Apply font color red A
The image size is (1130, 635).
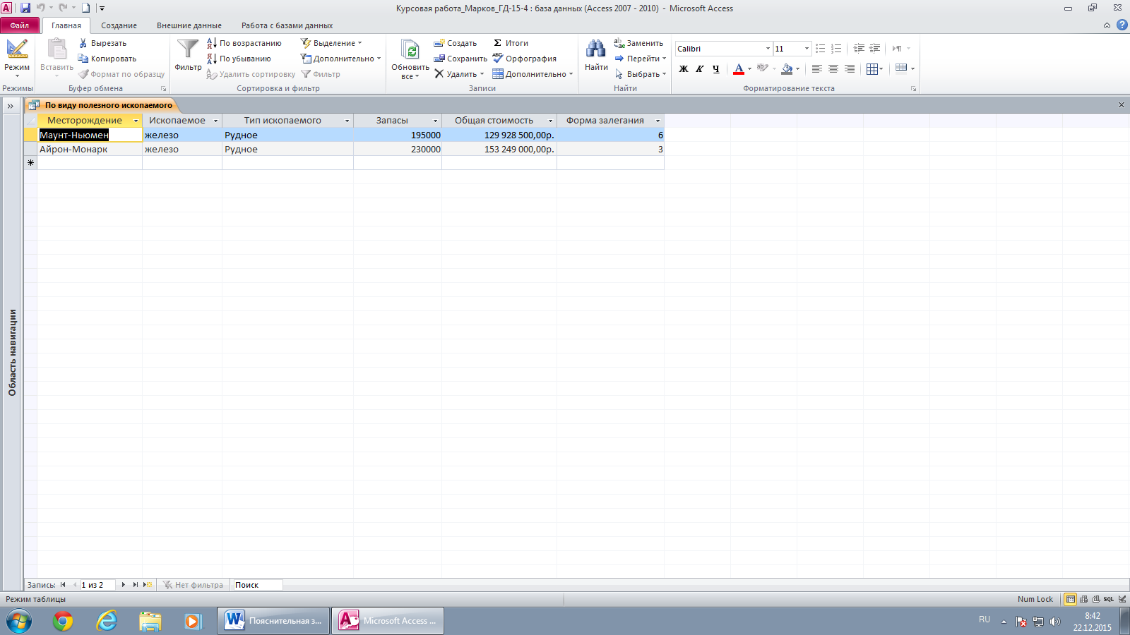[738, 68]
